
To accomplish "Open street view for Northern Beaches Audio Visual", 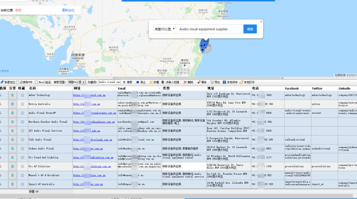I will 12,122.
